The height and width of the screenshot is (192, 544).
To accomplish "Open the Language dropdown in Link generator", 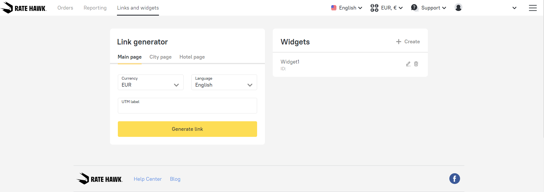I will pos(224,82).
